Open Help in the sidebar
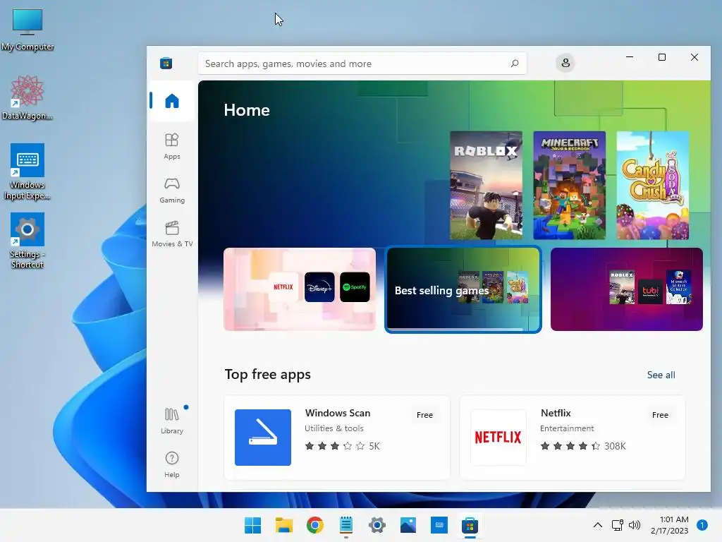Viewport: 722px width, 542px height. pos(172,464)
